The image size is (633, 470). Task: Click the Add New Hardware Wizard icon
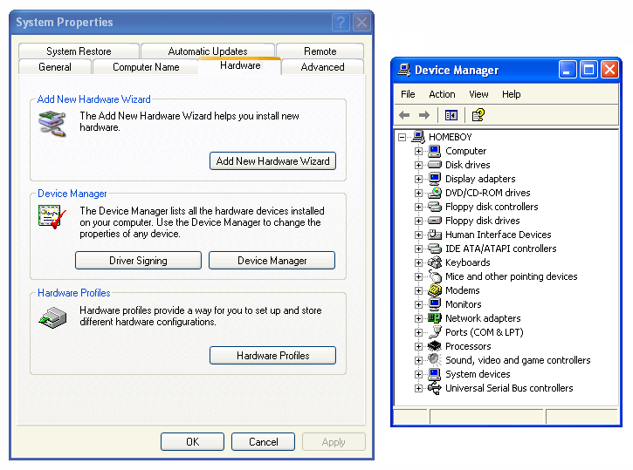(52, 123)
